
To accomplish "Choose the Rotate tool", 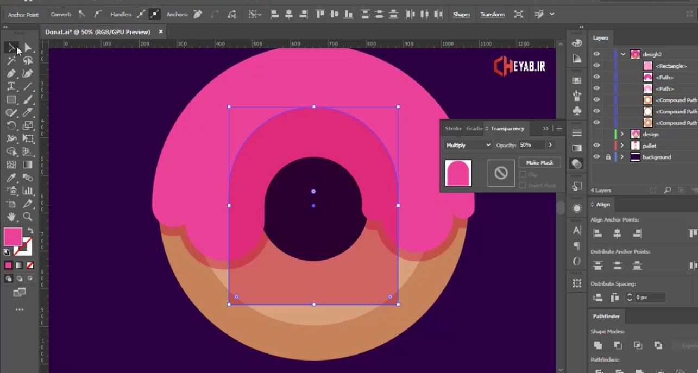I will 11,125.
